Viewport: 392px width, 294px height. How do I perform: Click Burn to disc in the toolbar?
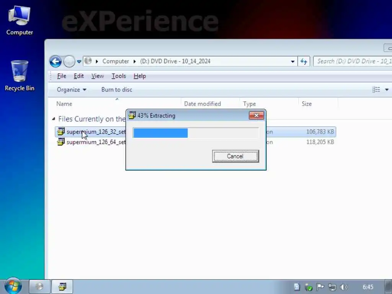tap(117, 90)
